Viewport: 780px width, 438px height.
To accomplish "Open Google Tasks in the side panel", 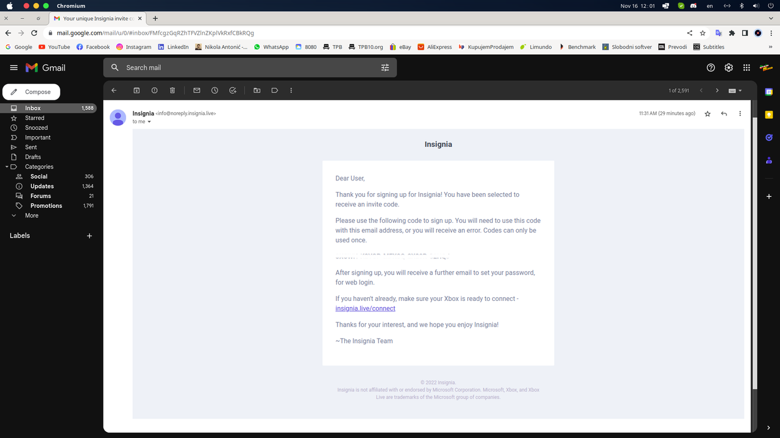I will click(x=769, y=138).
